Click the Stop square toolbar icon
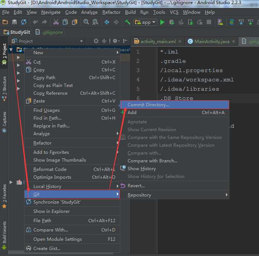The height and width of the screenshot is (256, 259). click(x=209, y=22)
